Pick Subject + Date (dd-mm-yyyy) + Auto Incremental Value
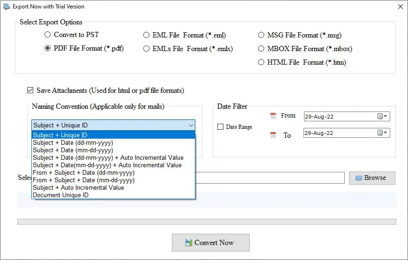 (113, 158)
